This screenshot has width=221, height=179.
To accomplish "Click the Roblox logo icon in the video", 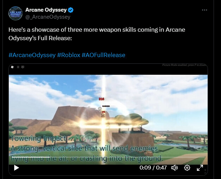I will tap(12, 67).
